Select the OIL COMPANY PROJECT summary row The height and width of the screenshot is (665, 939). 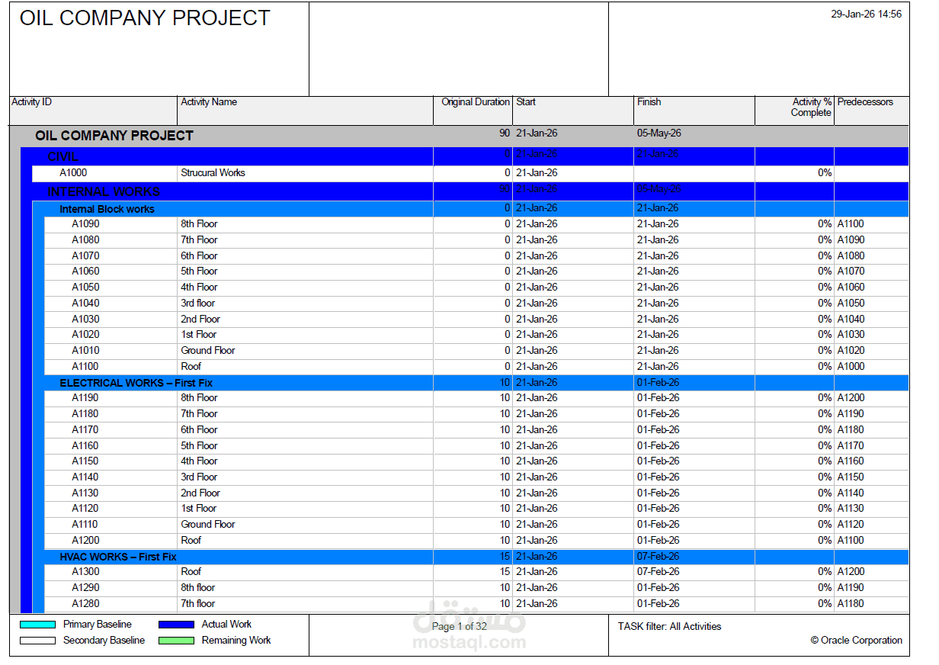click(x=459, y=136)
